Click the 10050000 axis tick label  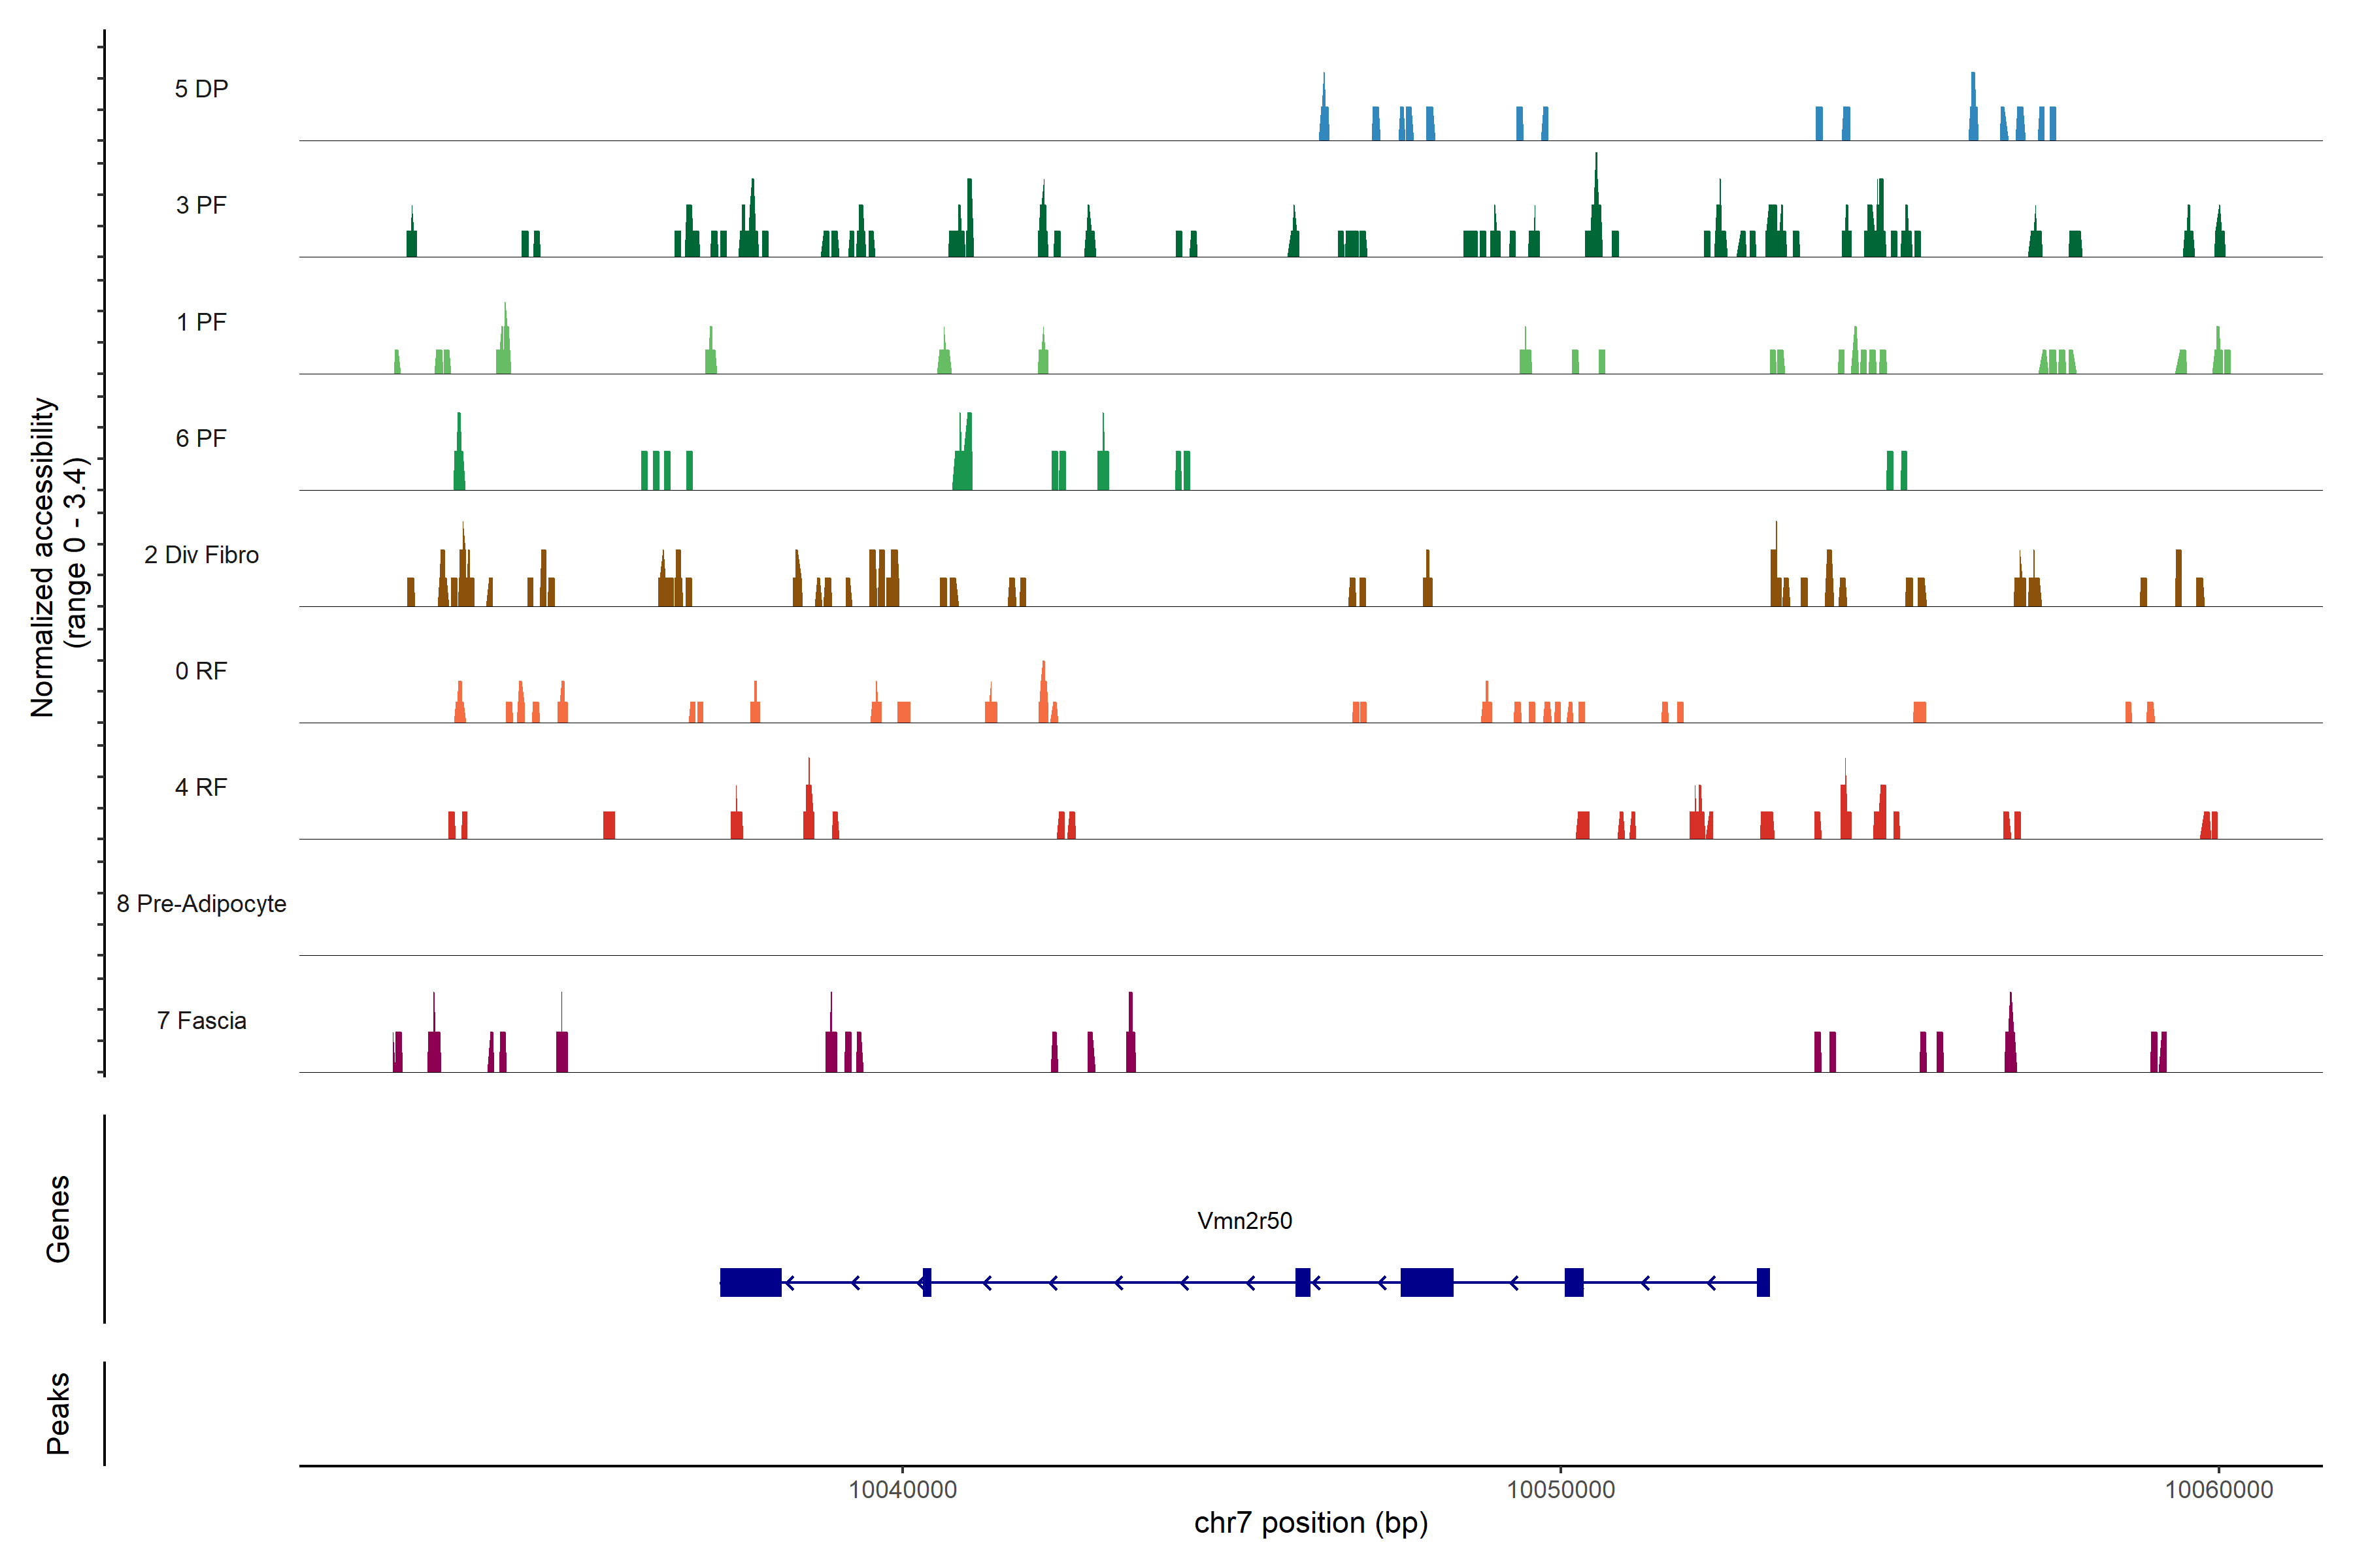(1561, 1490)
